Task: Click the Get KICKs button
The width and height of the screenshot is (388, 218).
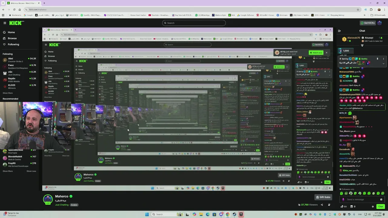Action: coord(367,23)
